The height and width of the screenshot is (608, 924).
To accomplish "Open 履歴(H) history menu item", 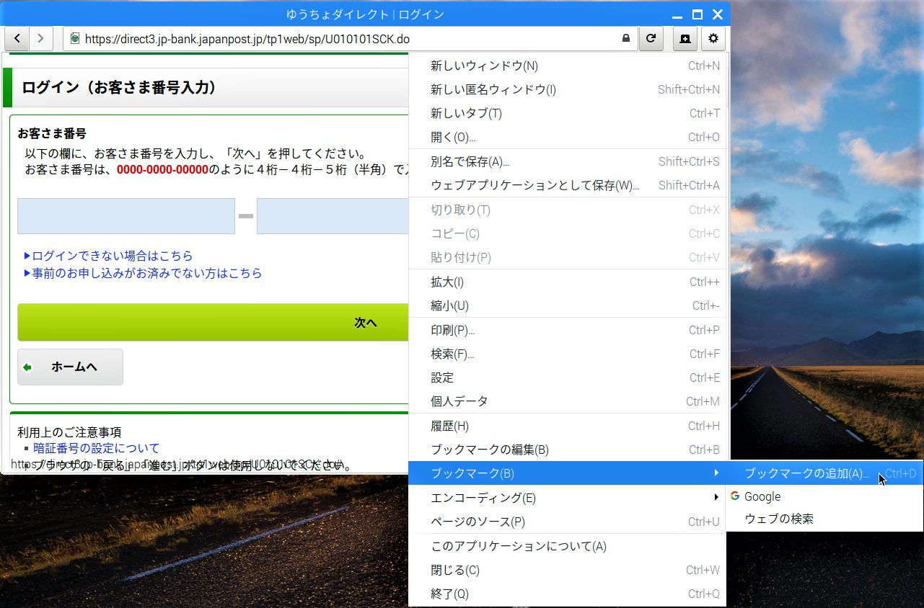I will pyautogui.click(x=567, y=426).
